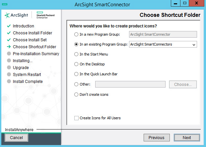Click the green window icon in title bar
Image resolution: width=206 pixels, height=147 pixels.
coord(5,4)
